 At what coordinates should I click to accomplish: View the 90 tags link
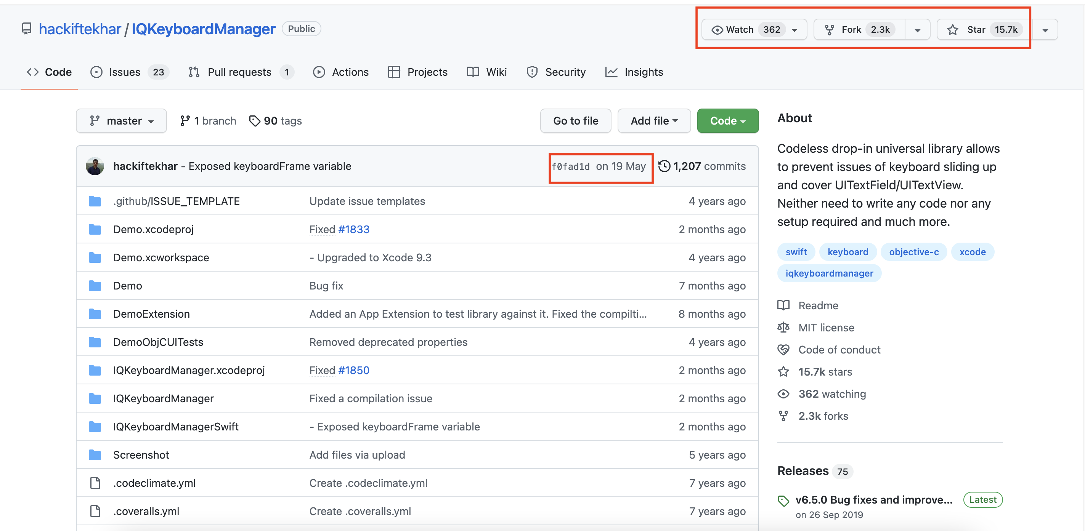point(276,121)
